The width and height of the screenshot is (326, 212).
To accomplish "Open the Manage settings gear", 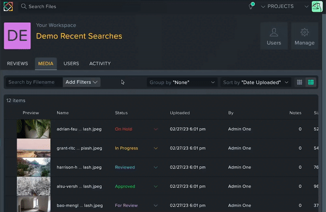I will [x=304, y=36].
